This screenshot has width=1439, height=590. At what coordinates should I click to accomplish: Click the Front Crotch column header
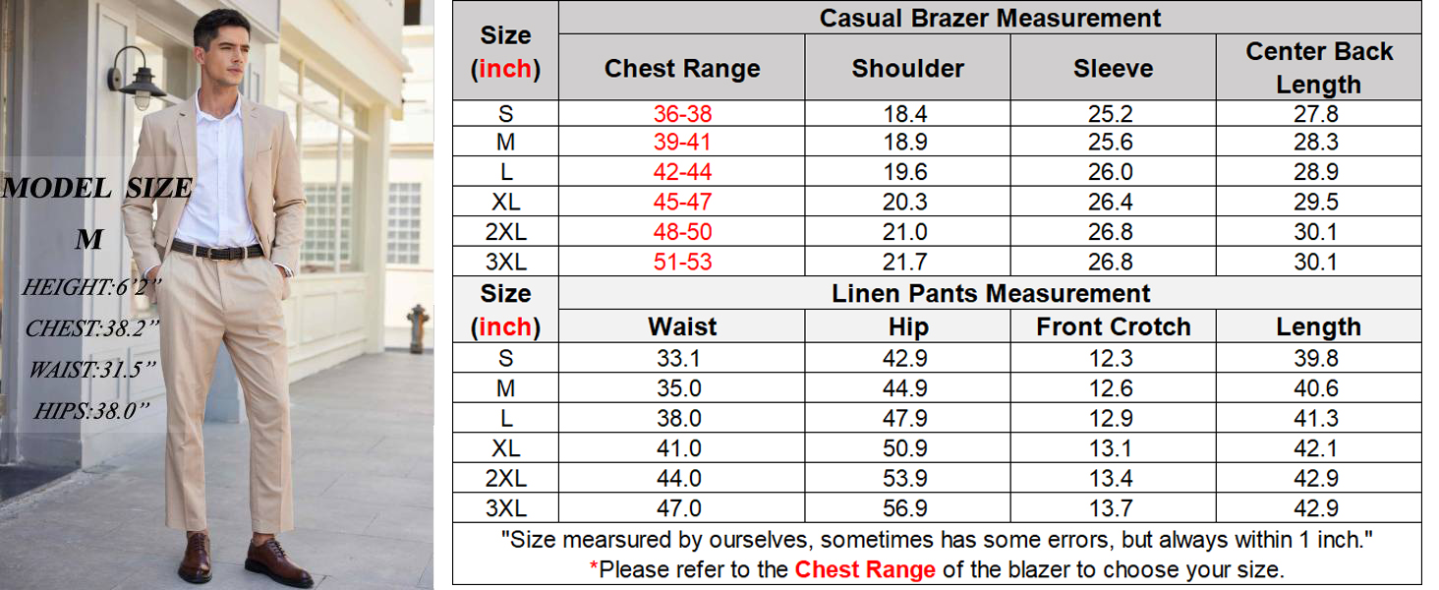[1113, 326]
